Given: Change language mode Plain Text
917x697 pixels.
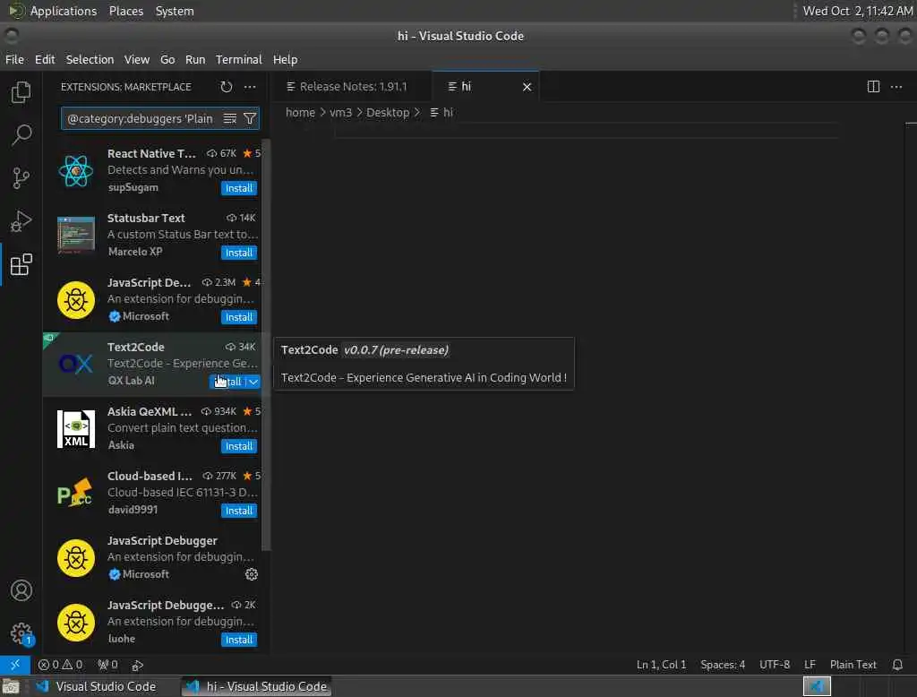Looking at the screenshot, I should click(x=853, y=665).
